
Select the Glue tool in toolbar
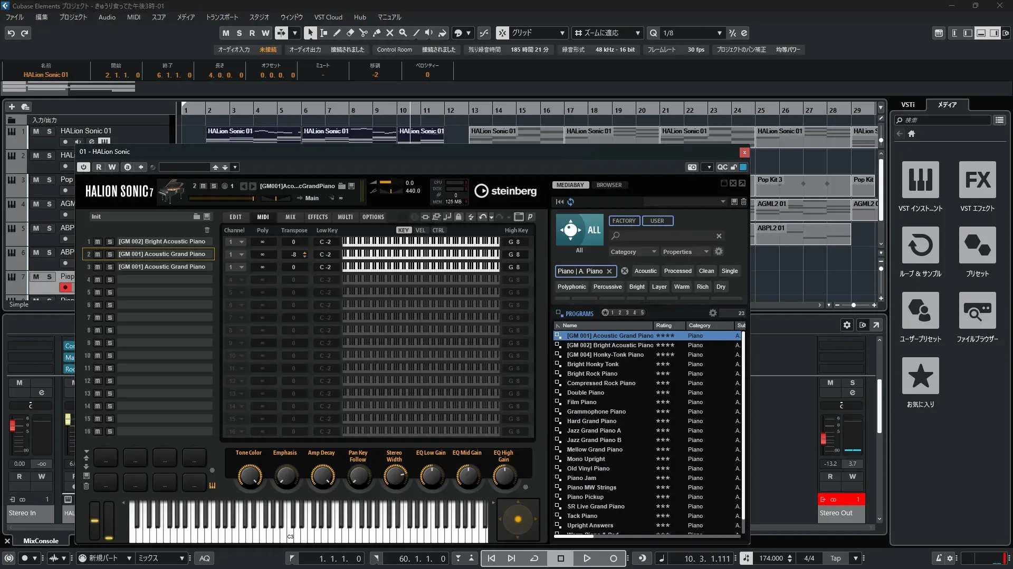click(377, 33)
